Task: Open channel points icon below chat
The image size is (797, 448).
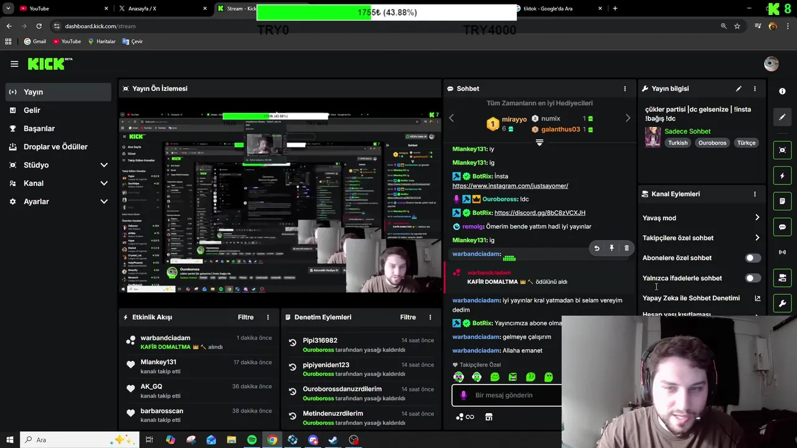Action: click(x=465, y=417)
